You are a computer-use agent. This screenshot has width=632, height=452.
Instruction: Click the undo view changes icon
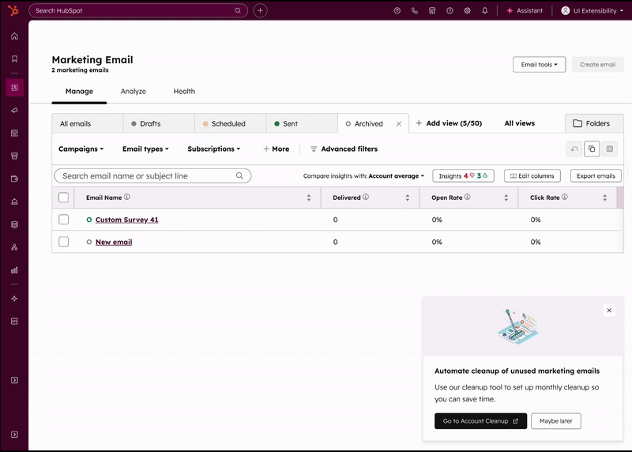[574, 149]
